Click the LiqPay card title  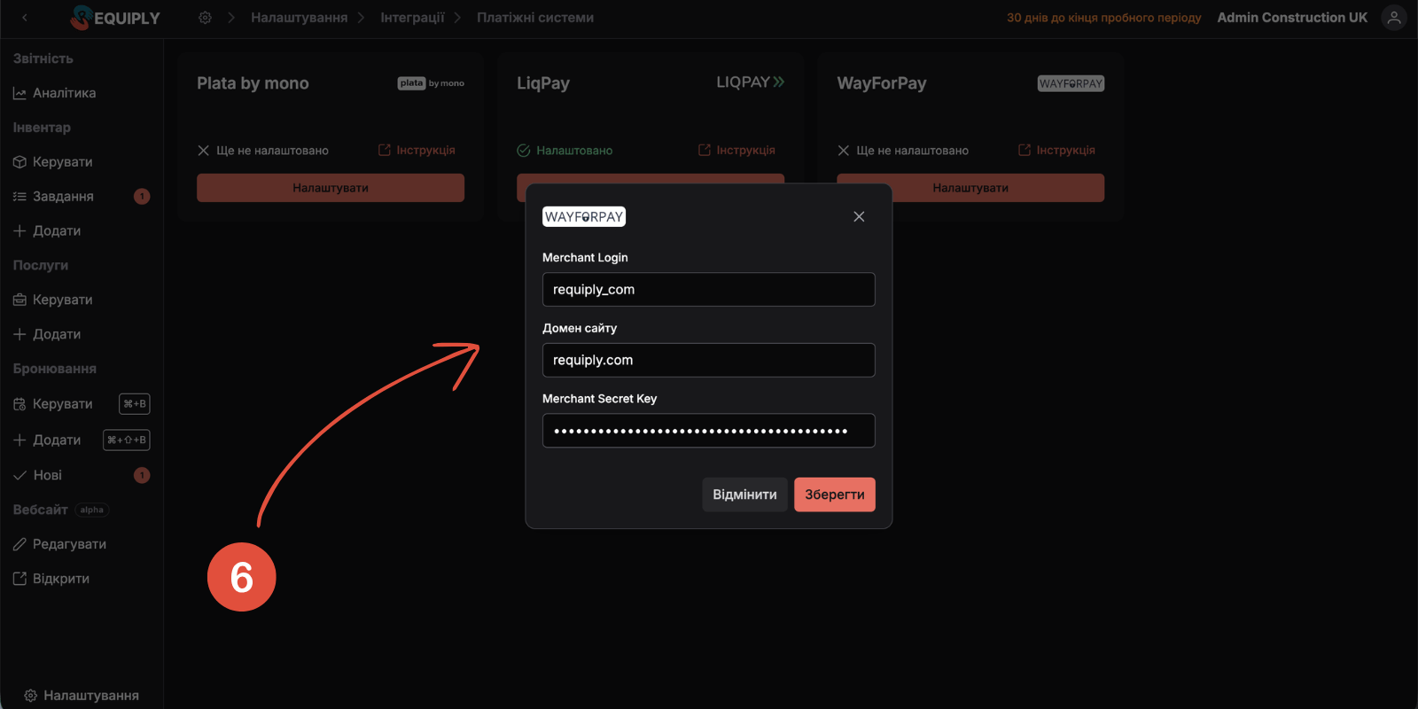tap(543, 83)
